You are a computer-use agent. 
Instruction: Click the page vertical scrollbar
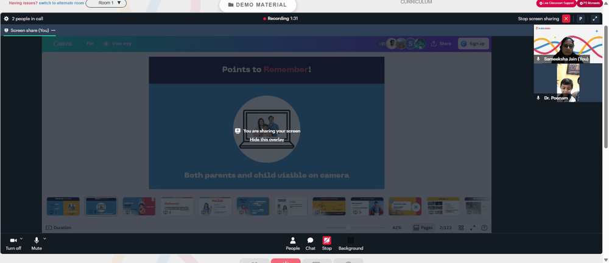606,86
